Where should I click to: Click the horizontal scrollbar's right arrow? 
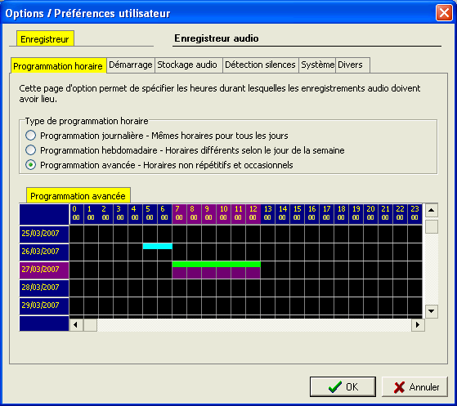click(x=418, y=325)
